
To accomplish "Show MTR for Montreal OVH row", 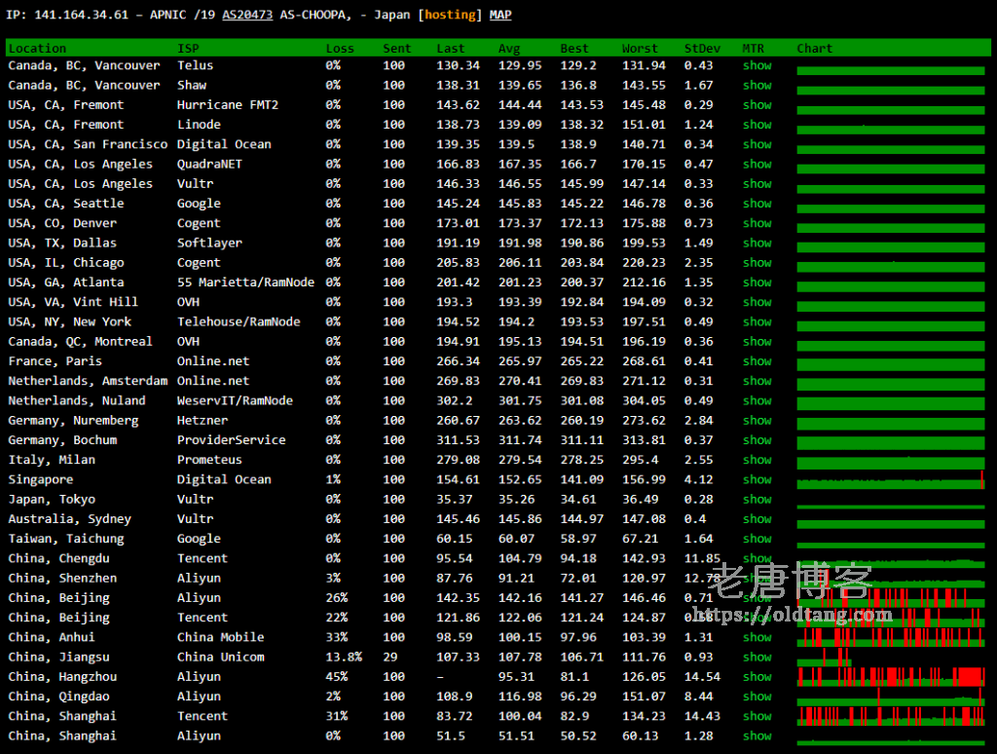I will 757,342.
